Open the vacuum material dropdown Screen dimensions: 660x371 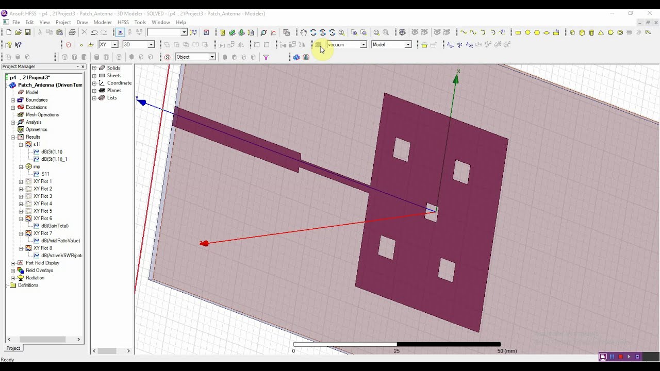tap(364, 45)
